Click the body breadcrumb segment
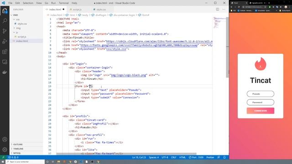This screenshot has width=292, height=164. pyautogui.click(x=85, y=15)
